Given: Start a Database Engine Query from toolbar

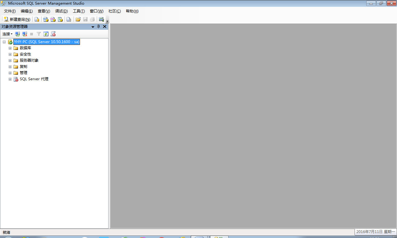Looking at the screenshot, I should click(x=37, y=19).
